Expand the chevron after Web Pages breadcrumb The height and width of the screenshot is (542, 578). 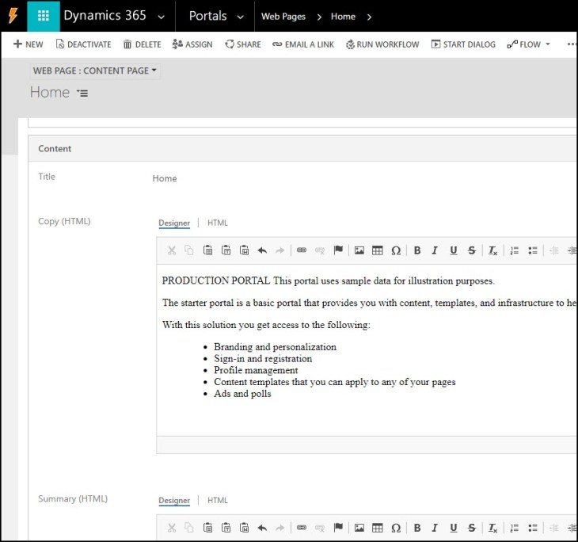319,17
